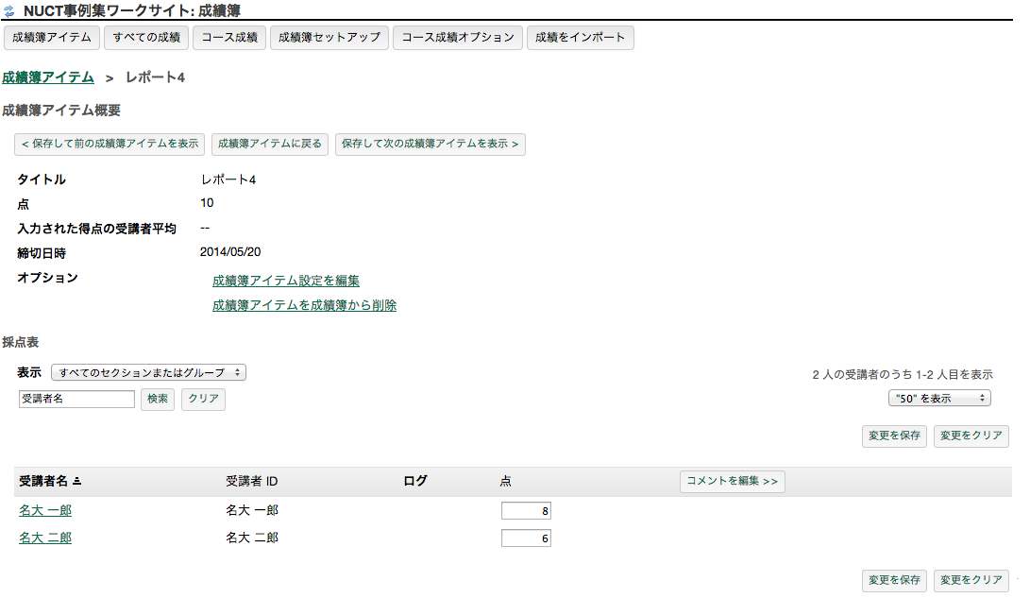Open the コース成績 tab
Image resolution: width=1030 pixels, height=598 pixels.
(229, 38)
